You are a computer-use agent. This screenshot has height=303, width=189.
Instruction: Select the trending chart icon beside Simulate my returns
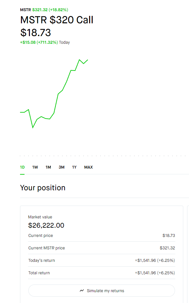pyautogui.click(x=82, y=291)
